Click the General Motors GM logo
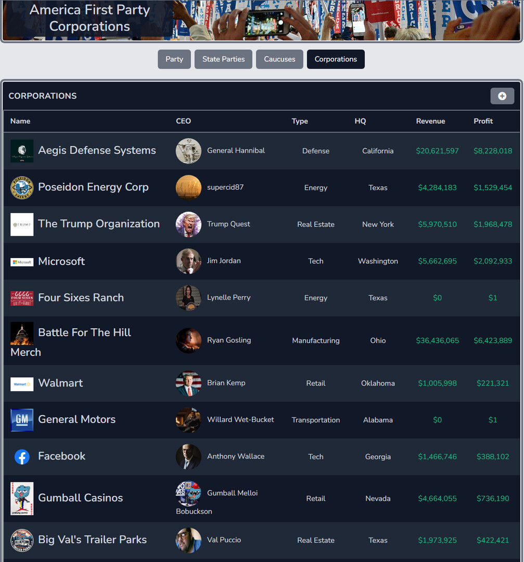 point(22,420)
